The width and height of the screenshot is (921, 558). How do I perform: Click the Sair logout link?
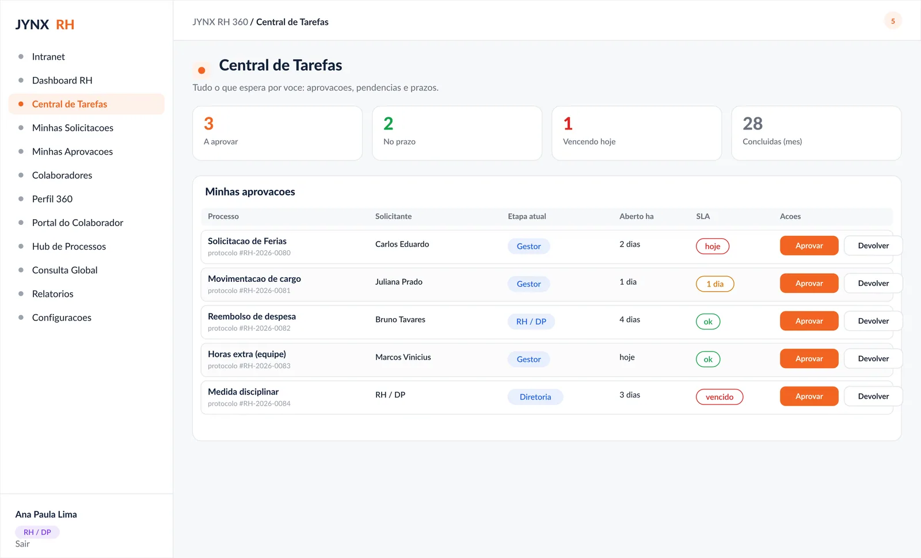point(22,544)
